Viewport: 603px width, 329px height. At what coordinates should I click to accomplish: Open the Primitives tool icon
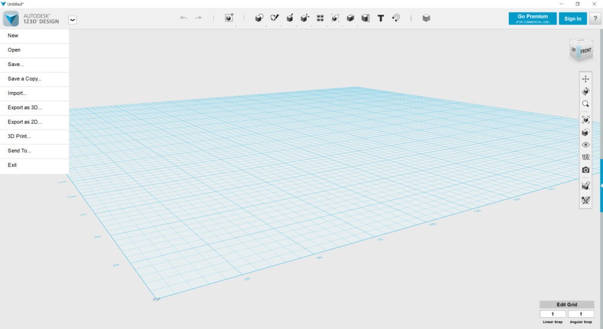point(259,18)
